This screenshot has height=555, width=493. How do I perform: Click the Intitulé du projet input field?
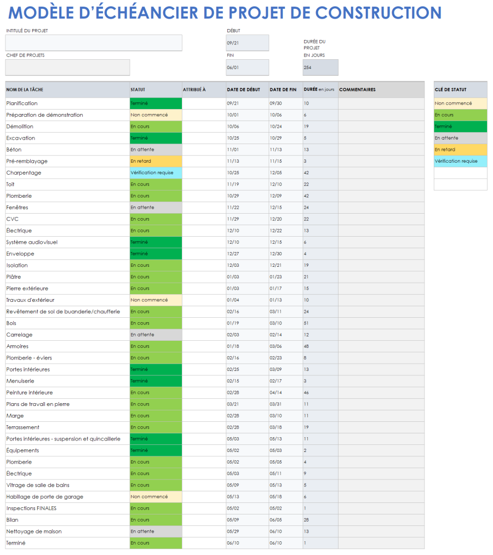pyautogui.click(x=93, y=43)
